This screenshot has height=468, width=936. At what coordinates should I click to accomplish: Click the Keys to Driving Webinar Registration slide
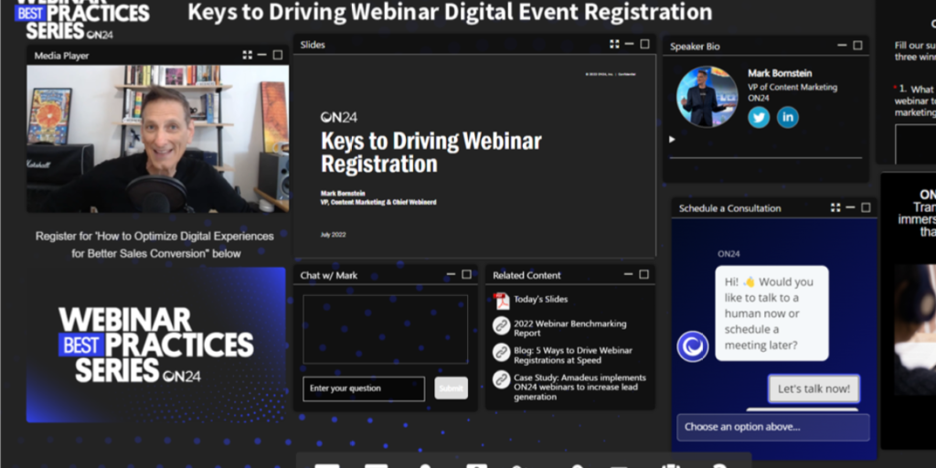tap(474, 156)
